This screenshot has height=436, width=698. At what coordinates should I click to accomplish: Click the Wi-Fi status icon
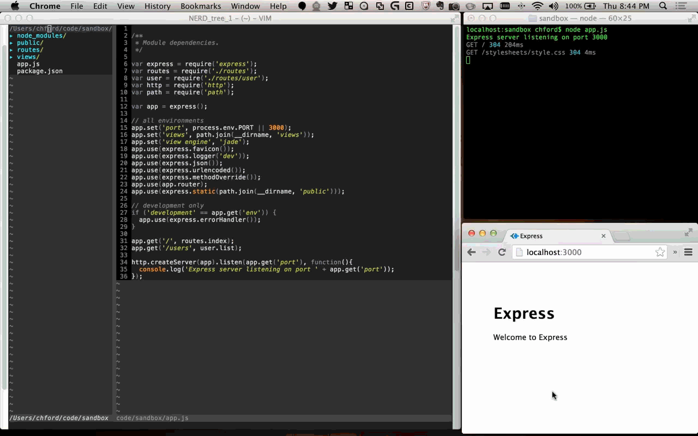pyautogui.click(x=537, y=6)
